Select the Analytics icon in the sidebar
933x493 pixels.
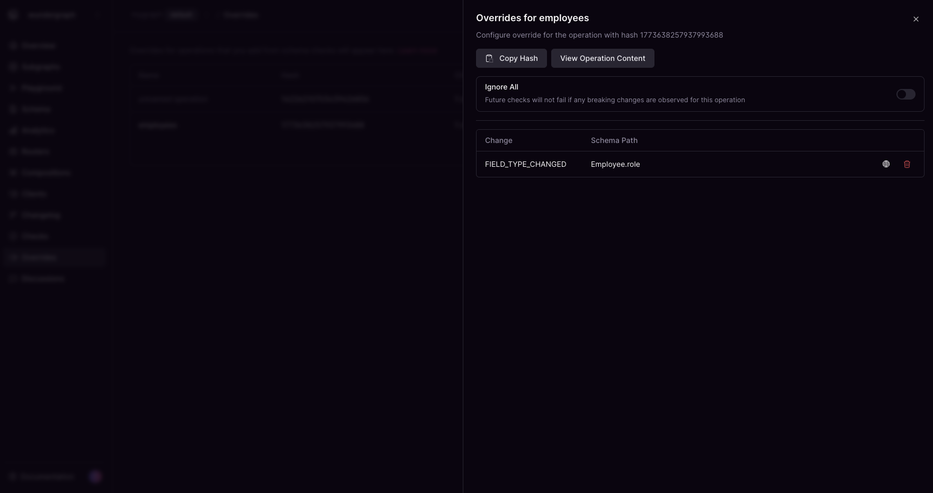[13, 130]
